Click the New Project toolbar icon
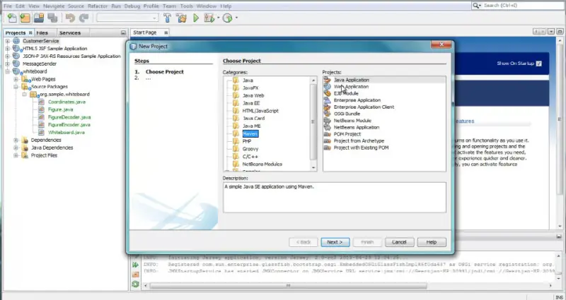 point(25,18)
